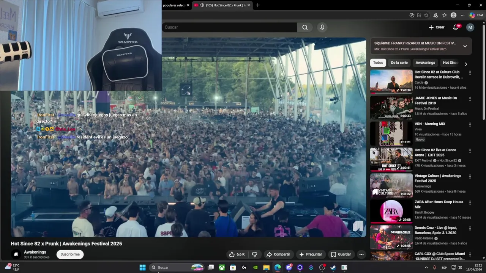The image size is (486, 273).
Task: Focus the Windows taskbar Buscar box
Action: (177, 267)
